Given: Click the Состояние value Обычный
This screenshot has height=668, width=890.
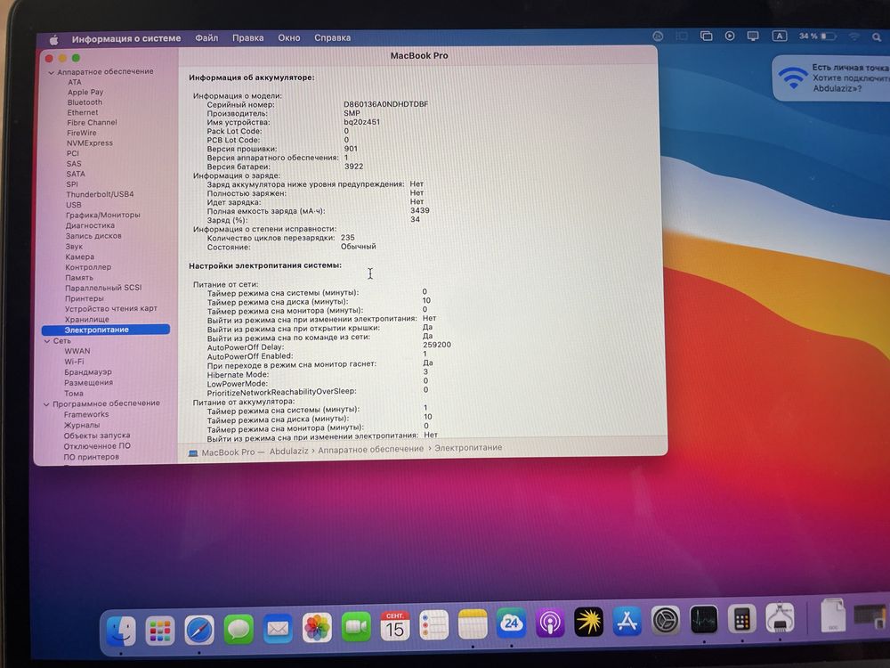Looking at the screenshot, I should click(x=358, y=247).
